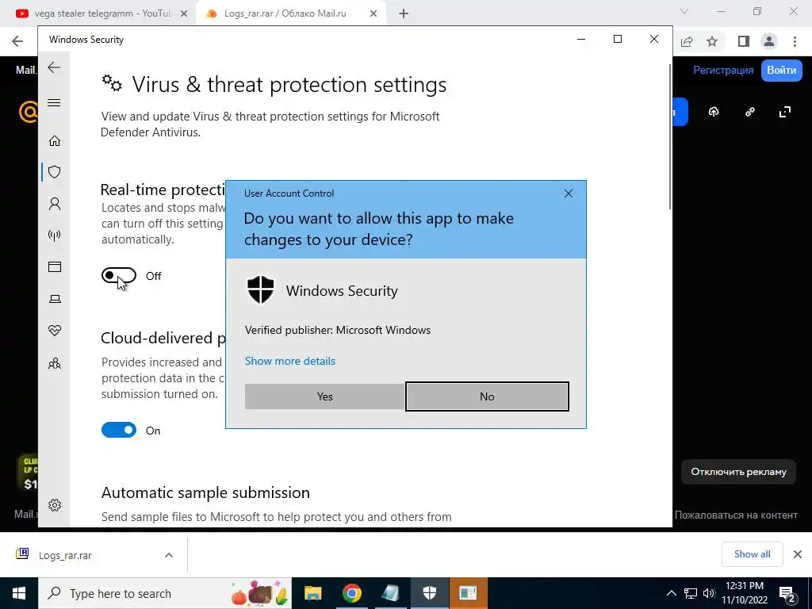Open App & browser control icon
Image resolution: width=812 pixels, height=609 pixels.
(x=55, y=266)
